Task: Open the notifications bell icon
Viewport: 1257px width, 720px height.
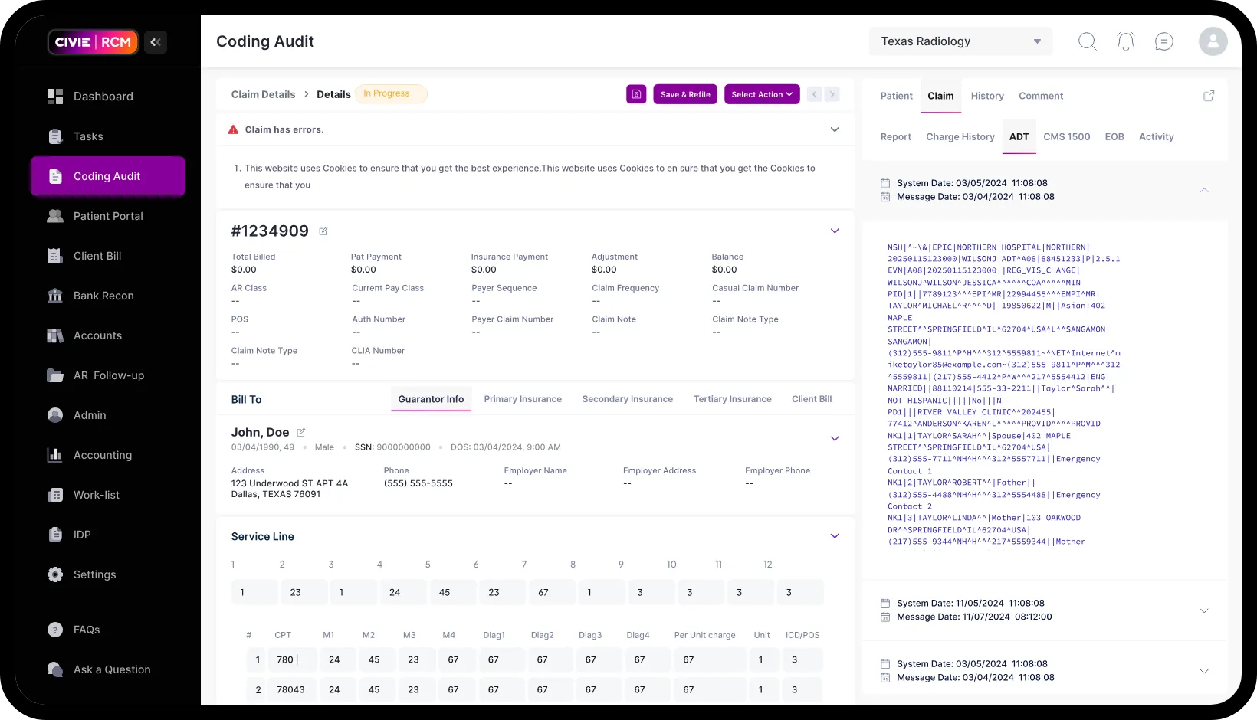Action: coord(1125,41)
